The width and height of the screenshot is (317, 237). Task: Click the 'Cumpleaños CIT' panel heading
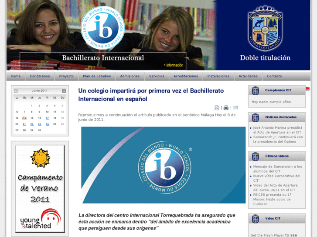pos(278,90)
